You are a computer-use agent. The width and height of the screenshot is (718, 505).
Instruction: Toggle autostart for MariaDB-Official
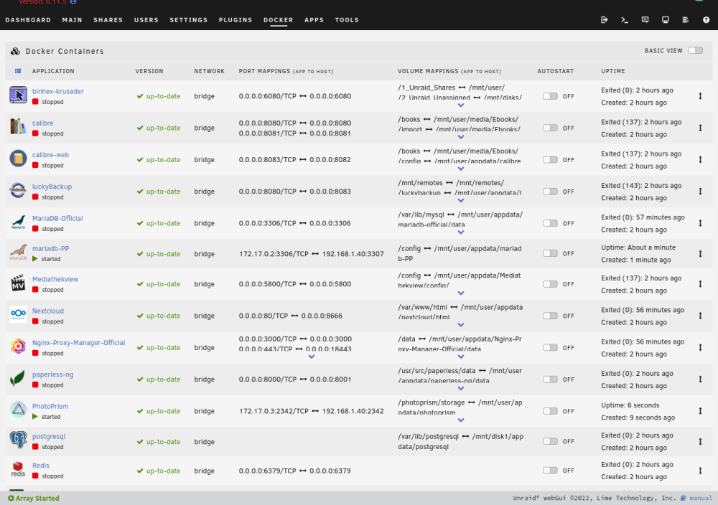click(x=550, y=223)
